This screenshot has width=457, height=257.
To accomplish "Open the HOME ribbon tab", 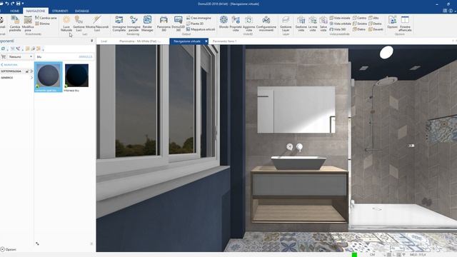I will (x=14, y=11).
